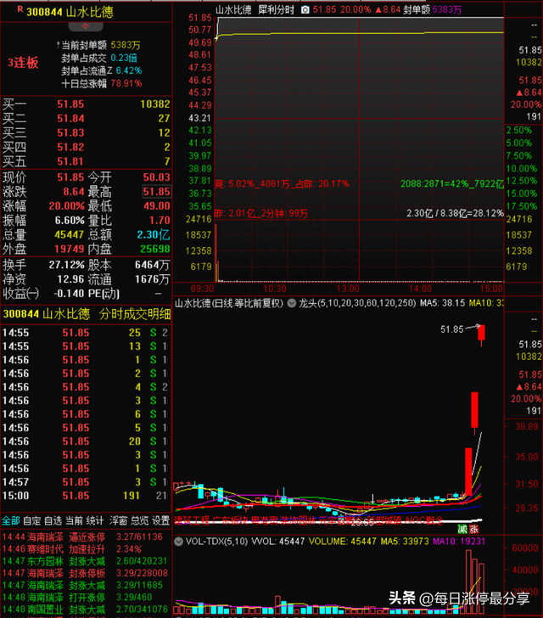This screenshot has width=543, height=618.
Task: Click the camera snapshot icon in intraday header
Action: click(x=305, y=8)
